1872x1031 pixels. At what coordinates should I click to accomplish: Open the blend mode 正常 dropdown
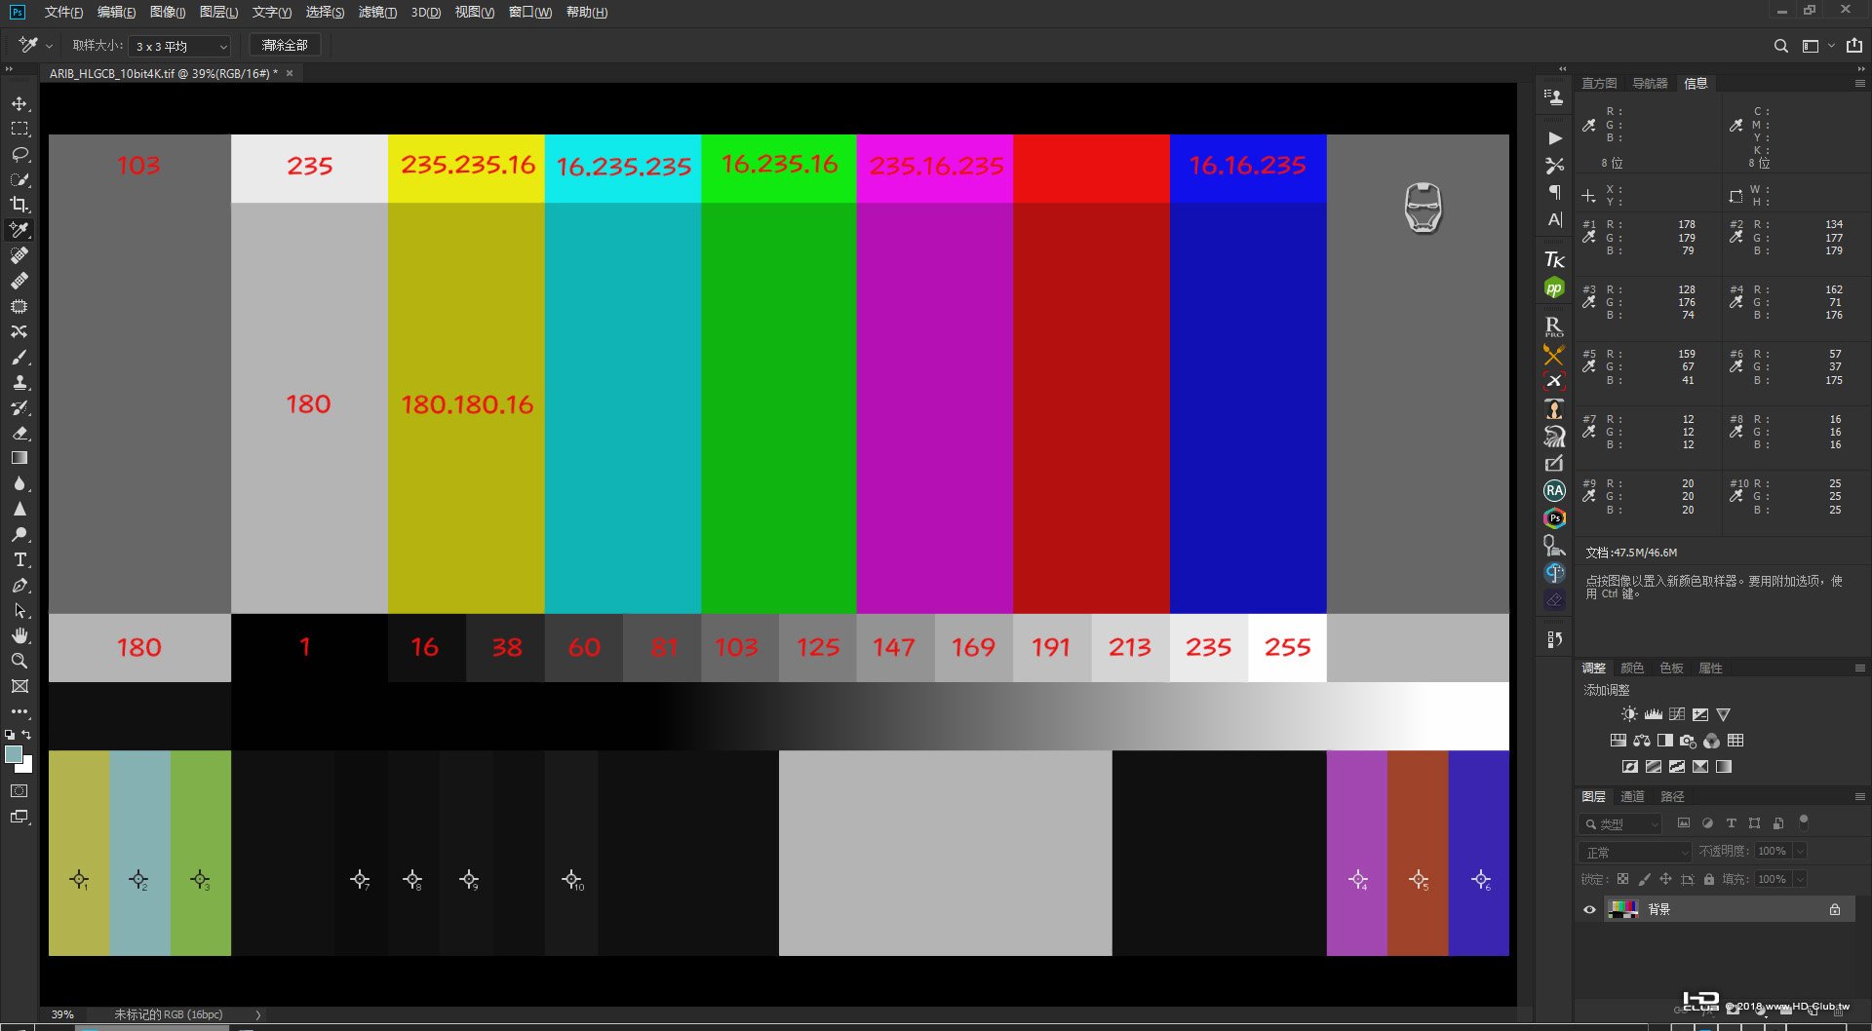[x=1635, y=853]
